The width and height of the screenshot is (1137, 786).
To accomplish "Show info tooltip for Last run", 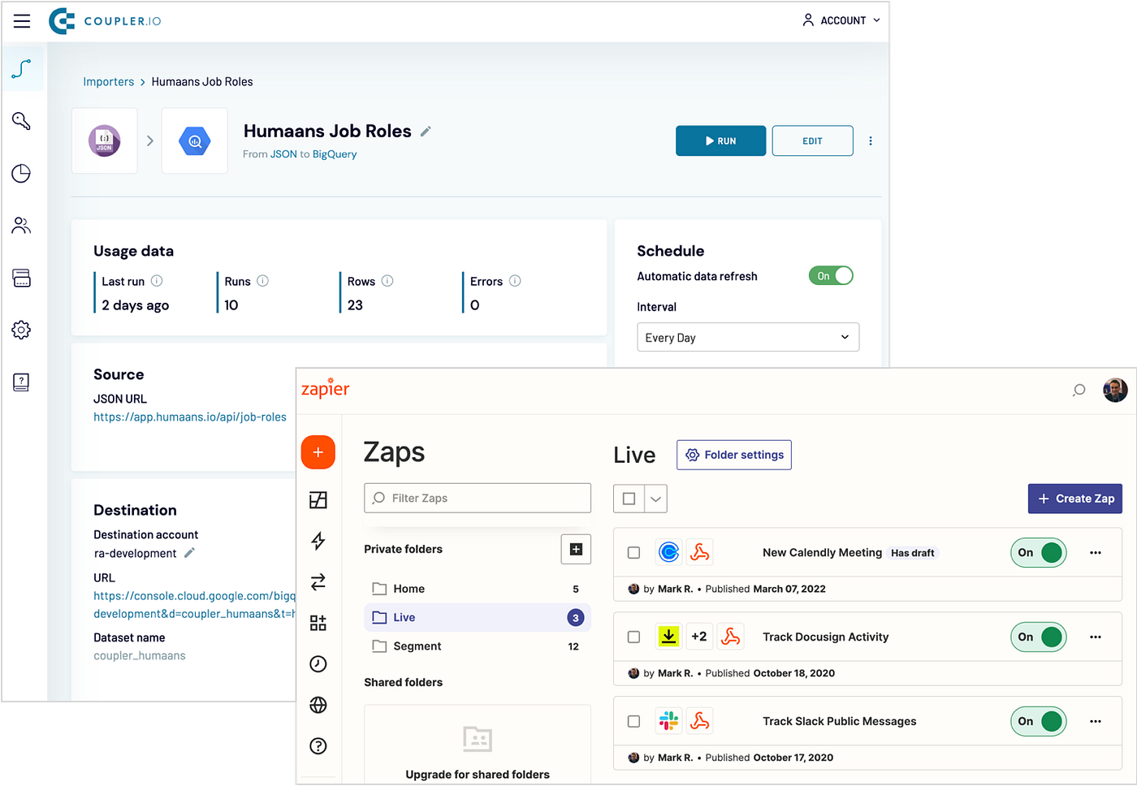I will (157, 281).
